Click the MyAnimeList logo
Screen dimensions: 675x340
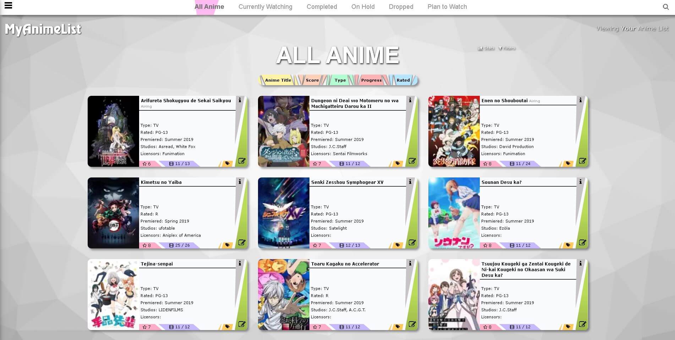click(x=43, y=29)
